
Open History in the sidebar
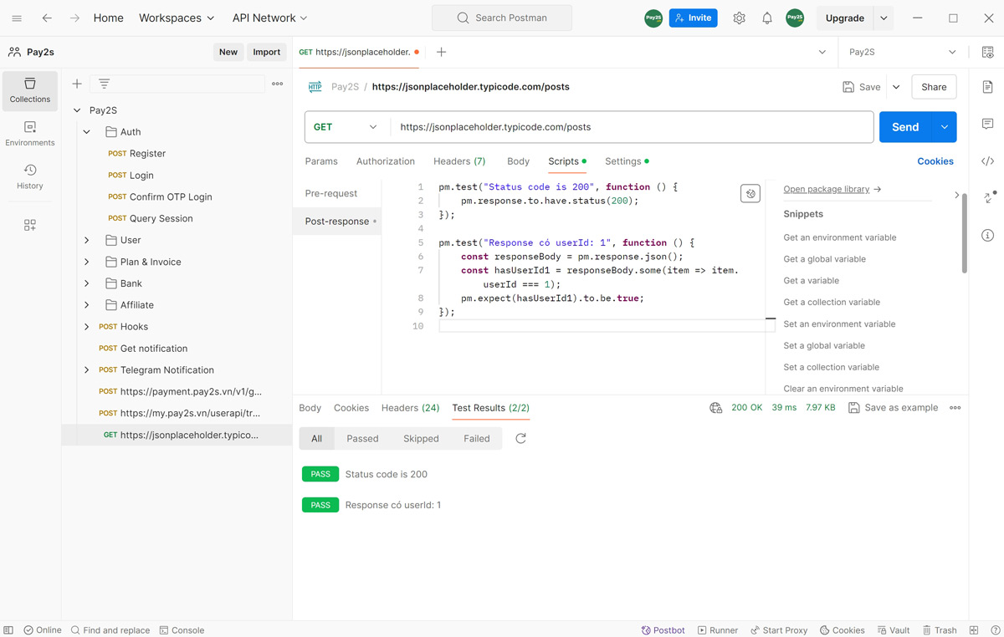click(x=30, y=177)
